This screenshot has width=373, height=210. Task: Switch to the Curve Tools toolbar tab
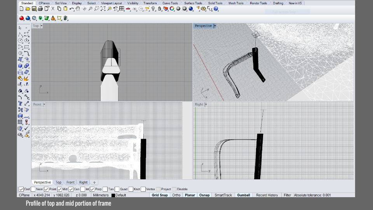tap(170, 3)
